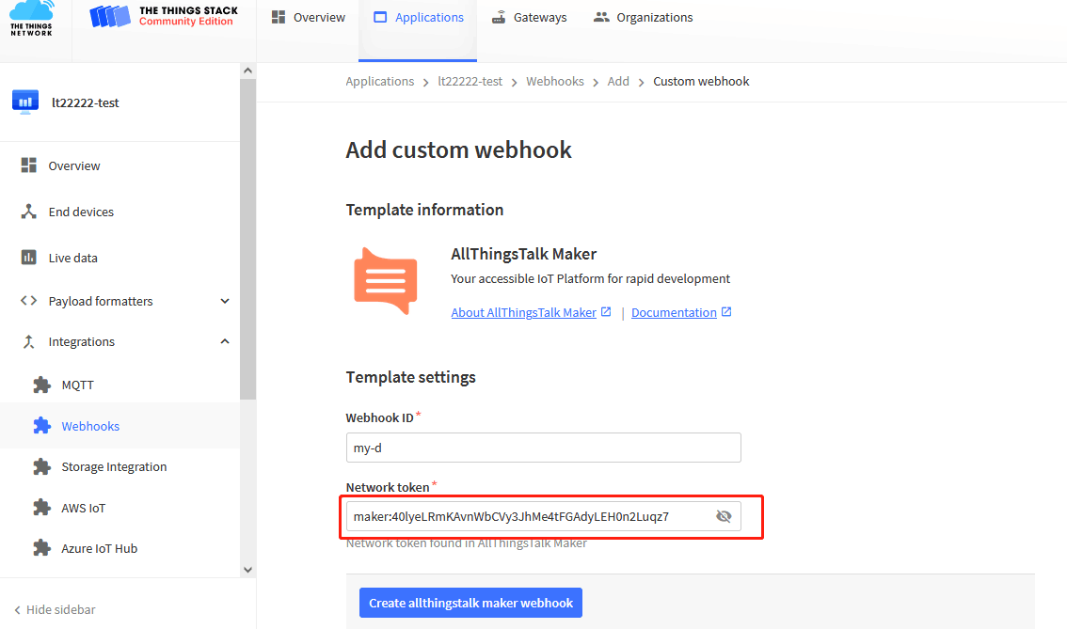Viewport: 1067px width, 629px height.
Task: Click the Gateways tab router icon
Action: click(499, 17)
